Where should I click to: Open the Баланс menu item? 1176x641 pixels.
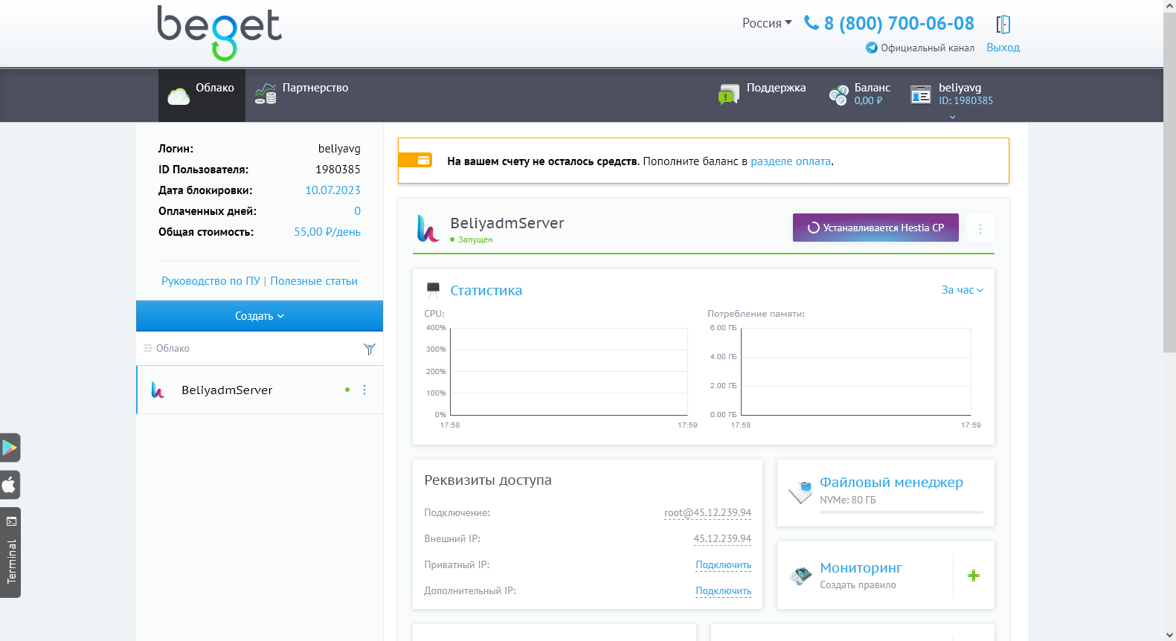click(x=860, y=95)
